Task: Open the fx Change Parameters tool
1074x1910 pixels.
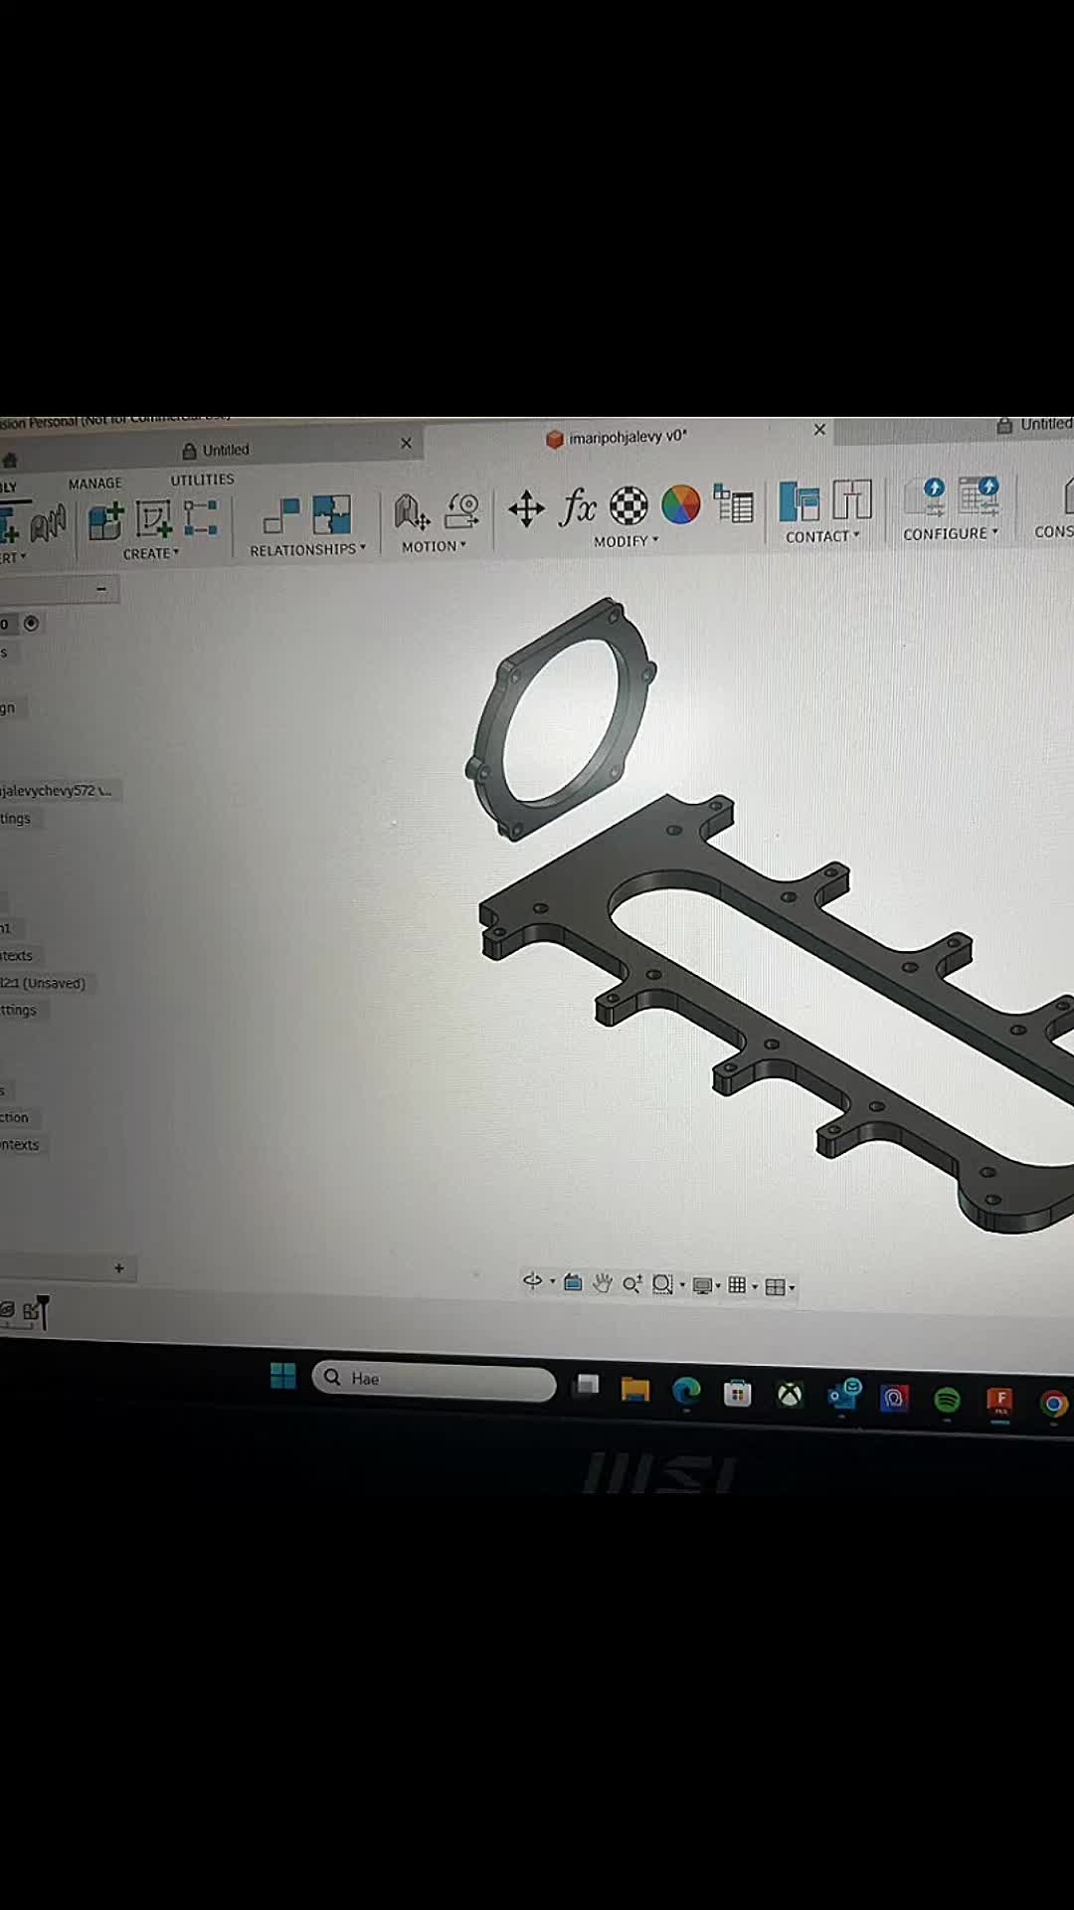Action: (x=578, y=506)
